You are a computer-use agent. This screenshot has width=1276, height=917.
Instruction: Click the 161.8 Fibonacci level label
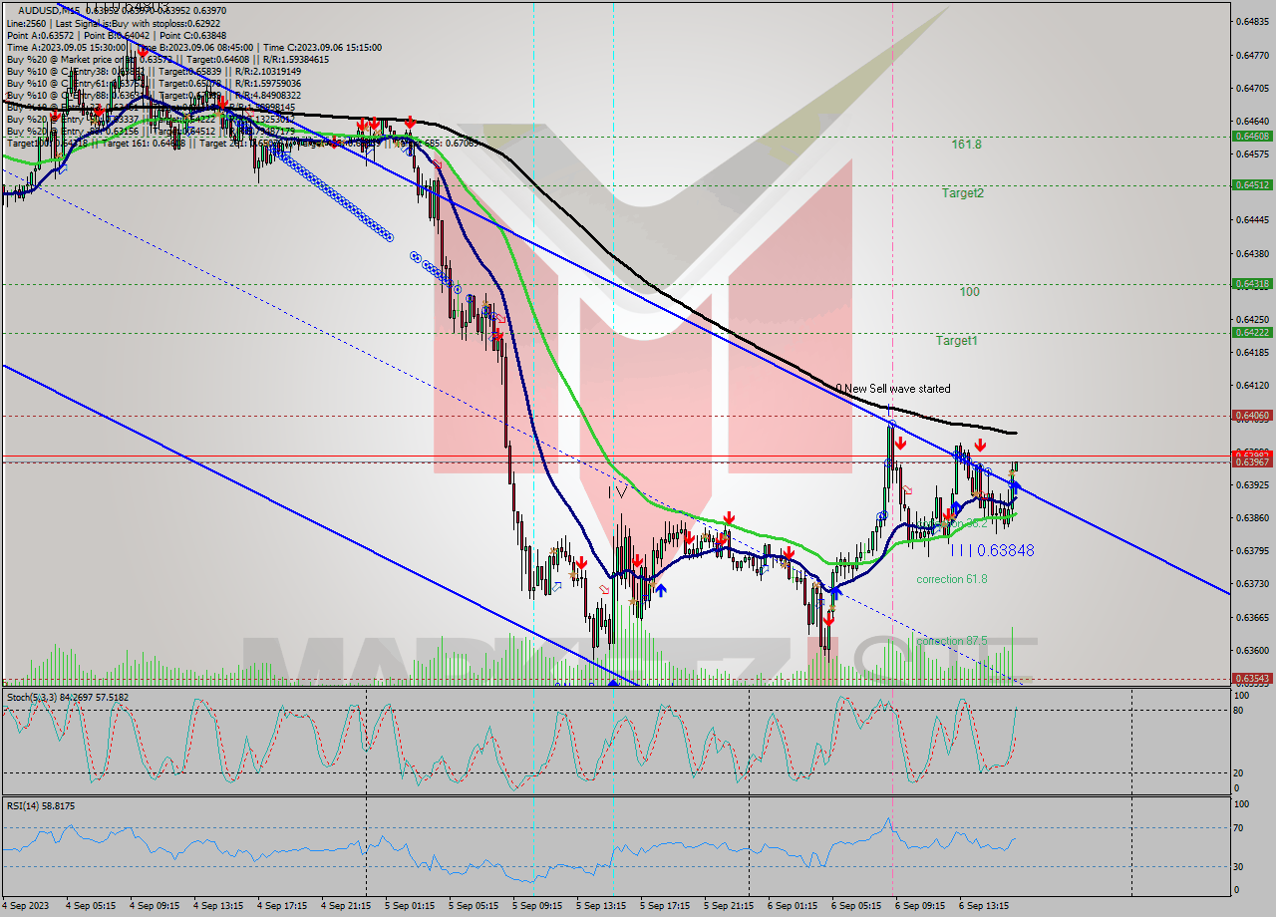pyautogui.click(x=966, y=145)
